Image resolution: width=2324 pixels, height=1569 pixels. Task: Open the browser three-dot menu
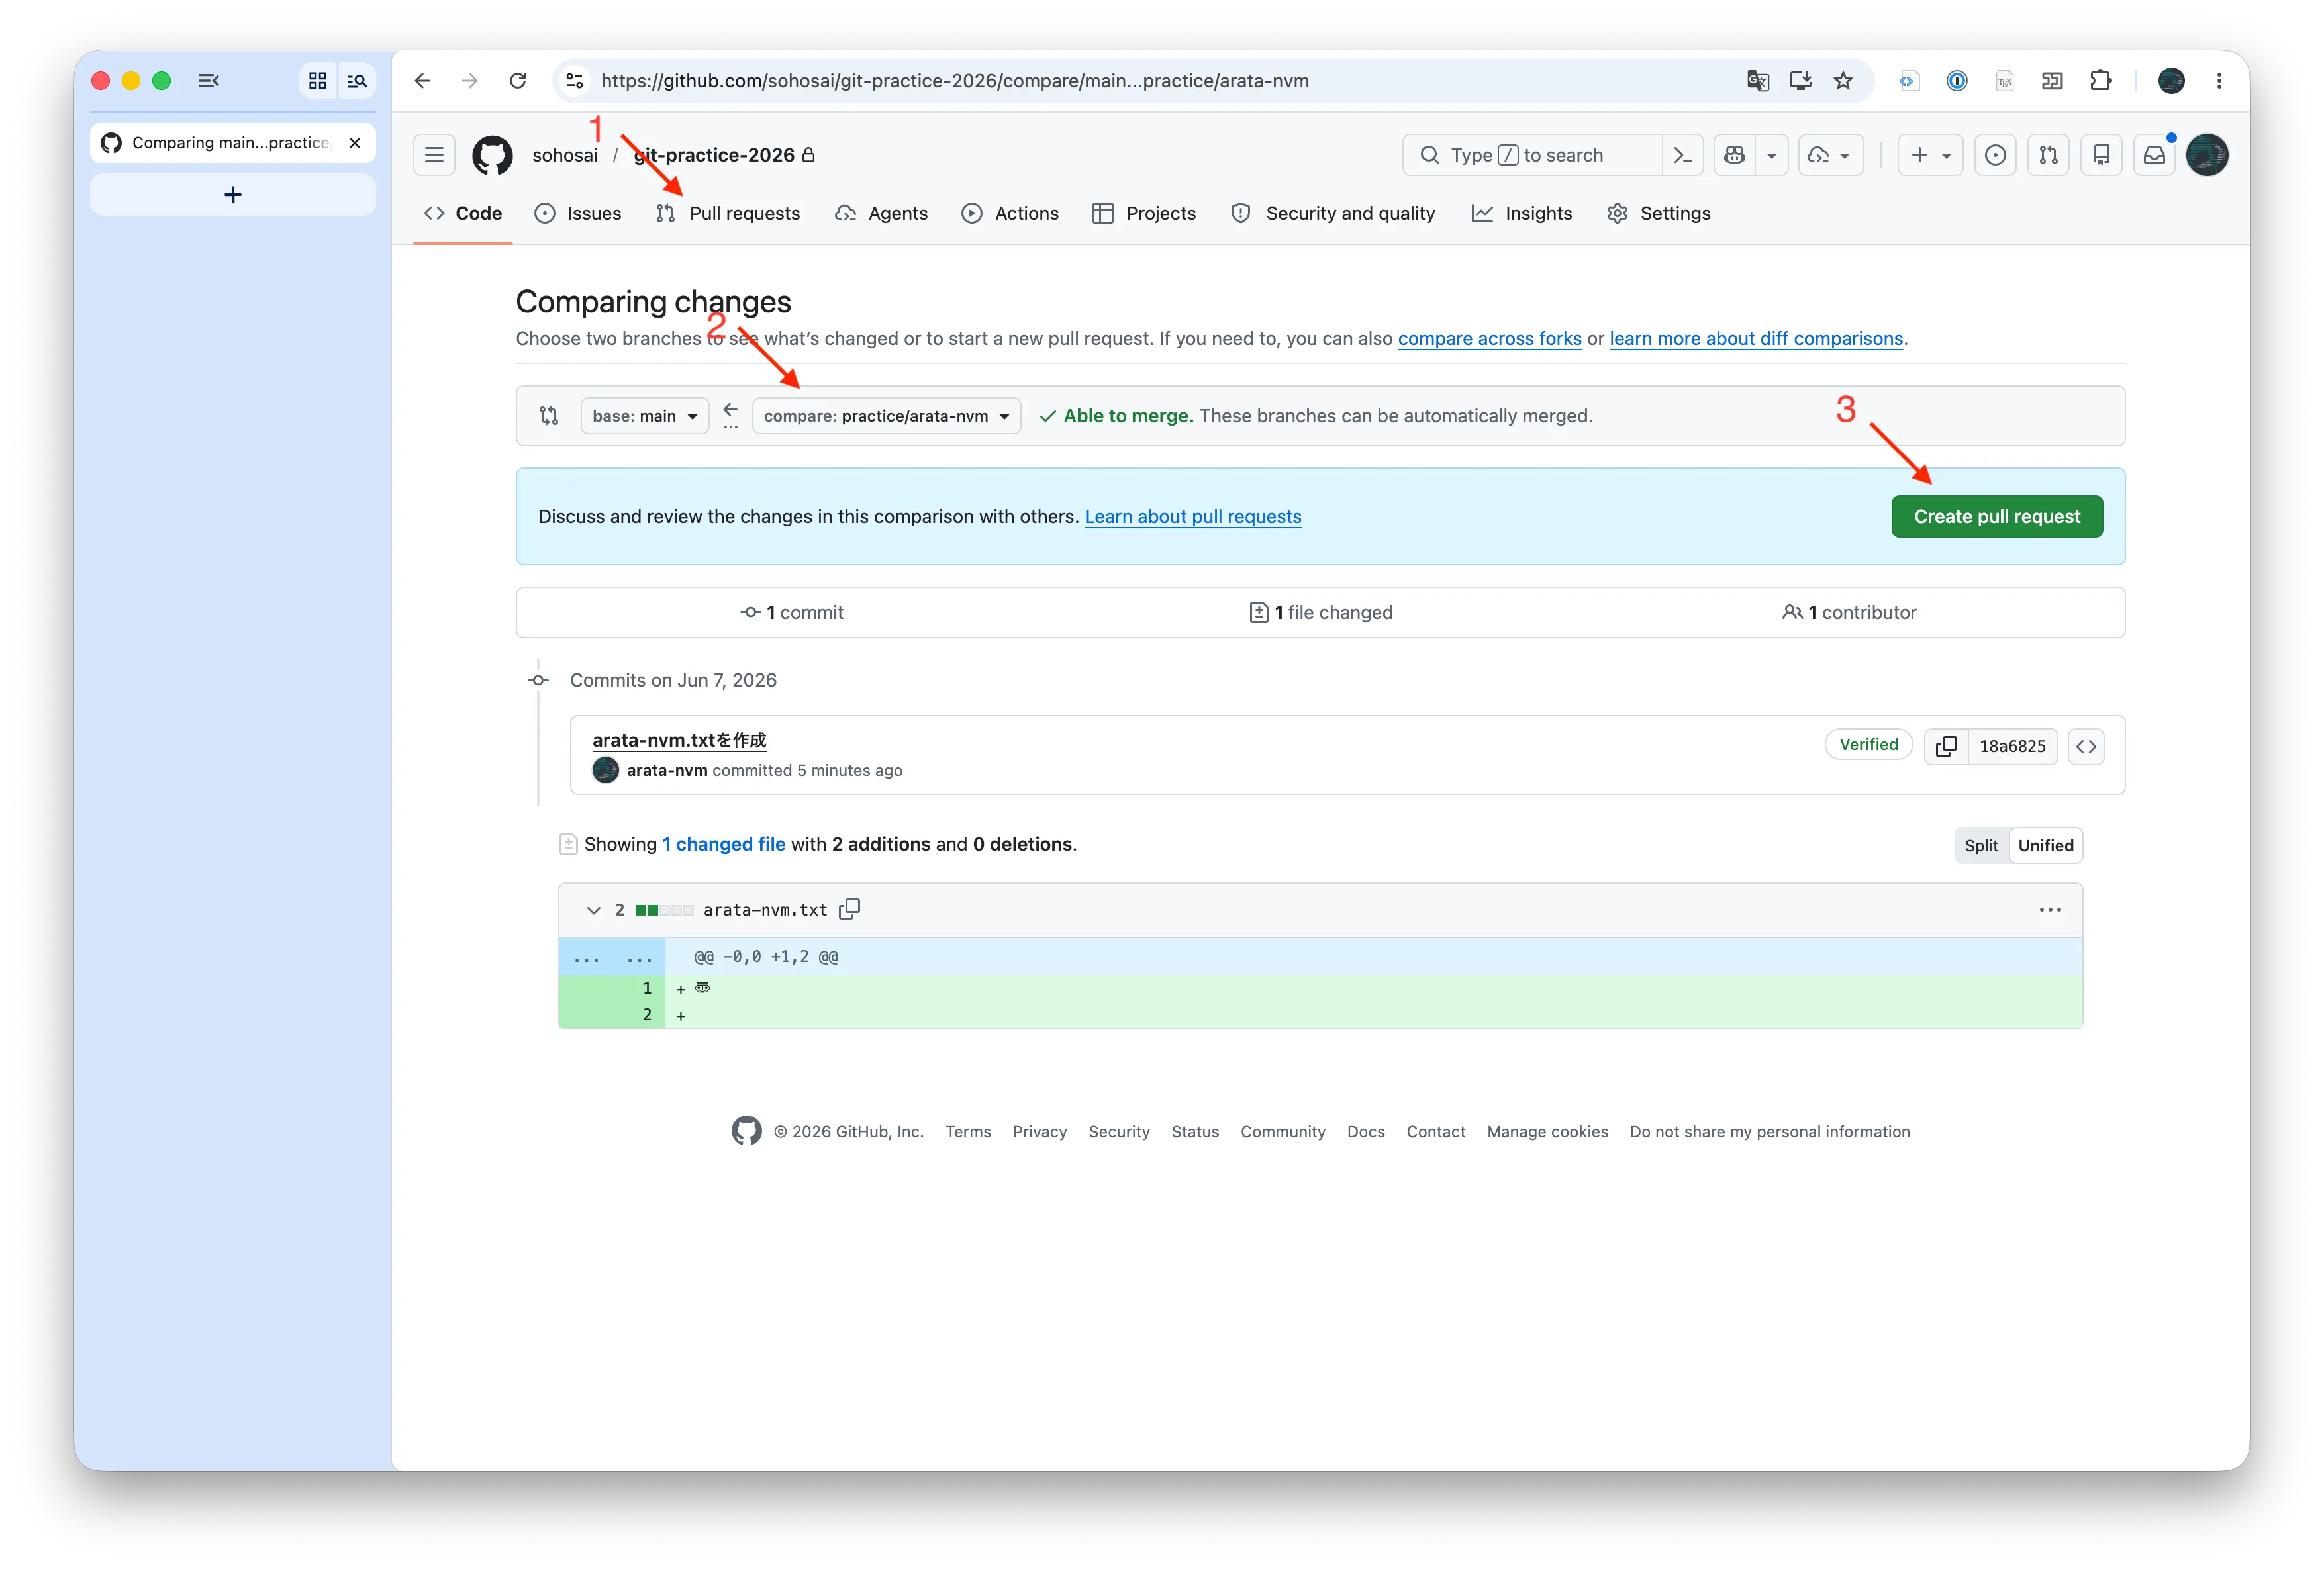click(2219, 81)
